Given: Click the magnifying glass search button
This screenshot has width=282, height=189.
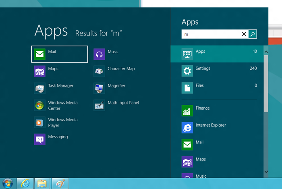Looking at the screenshot, I should click(253, 34).
